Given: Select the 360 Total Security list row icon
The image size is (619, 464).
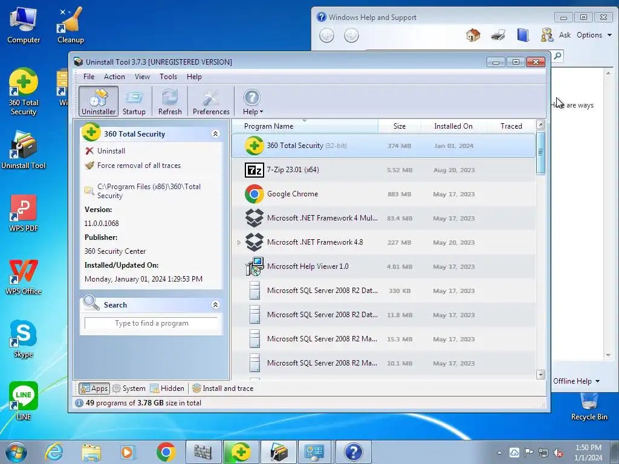Looking at the screenshot, I should (x=254, y=146).
